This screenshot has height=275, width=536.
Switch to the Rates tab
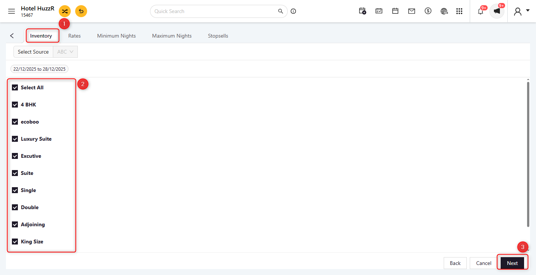[74, 36]
